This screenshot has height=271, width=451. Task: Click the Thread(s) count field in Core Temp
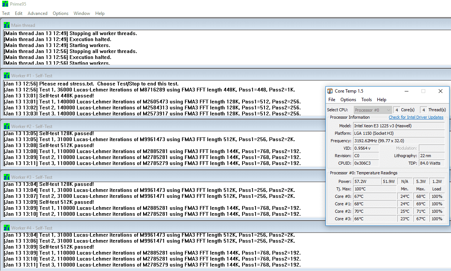(423, 110)
